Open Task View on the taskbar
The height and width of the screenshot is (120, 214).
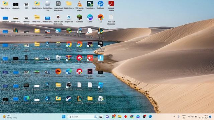(x=101, y=117)
